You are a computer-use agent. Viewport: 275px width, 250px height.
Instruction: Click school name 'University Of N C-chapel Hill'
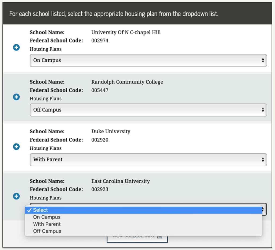tap(126, 32)
